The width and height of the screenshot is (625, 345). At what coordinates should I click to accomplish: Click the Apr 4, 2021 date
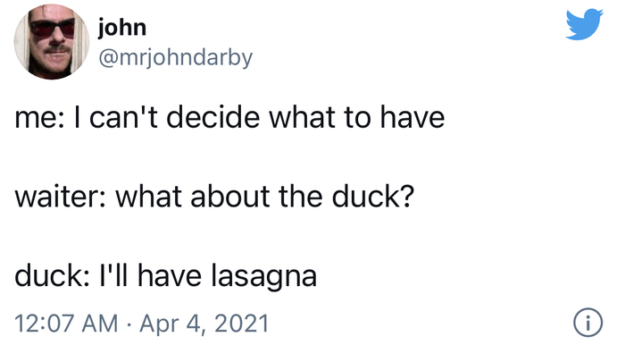point(204,323)
